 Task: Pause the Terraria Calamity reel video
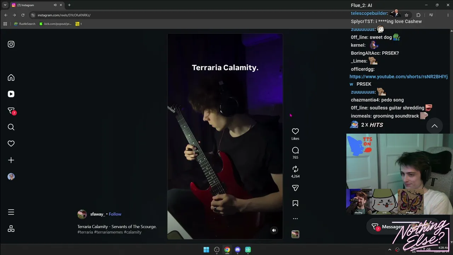pyautogui.click(x=225, y=136)
